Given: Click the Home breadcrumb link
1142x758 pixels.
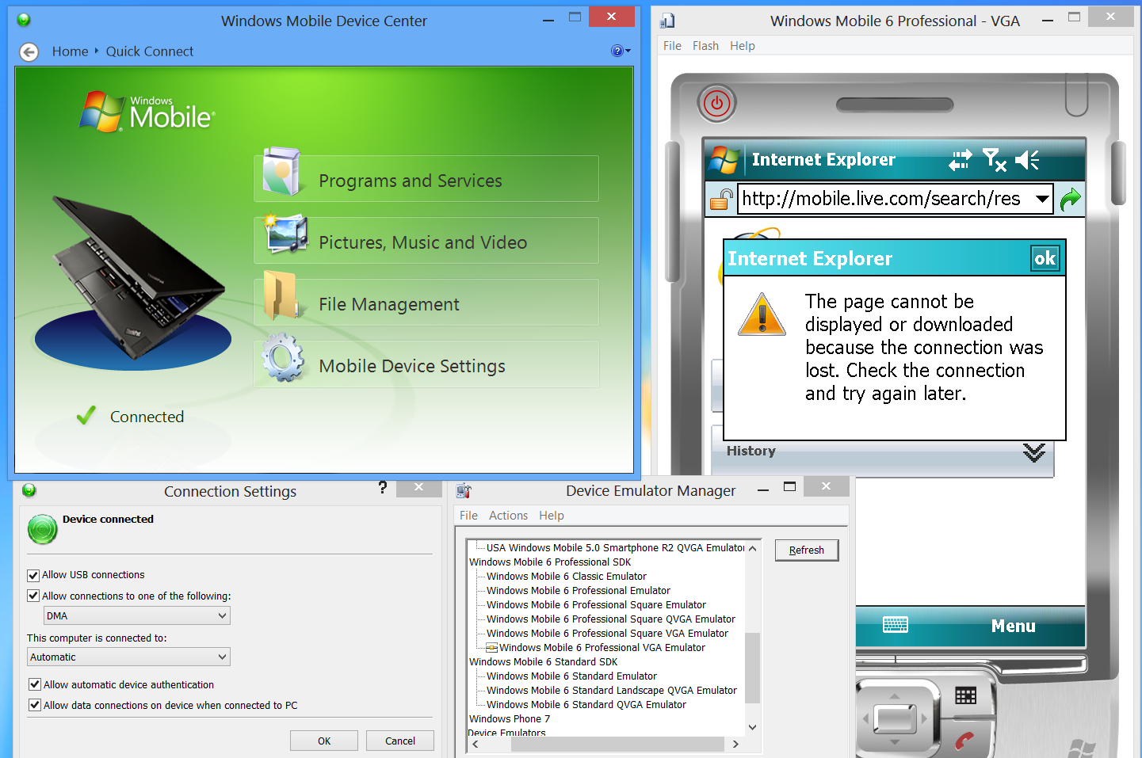Looking at the screenshot, I should 71,51.
